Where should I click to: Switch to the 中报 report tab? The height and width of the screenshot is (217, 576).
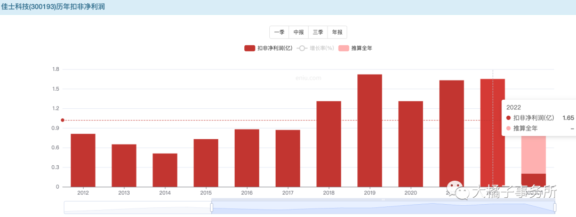click(x=298, y=33)
